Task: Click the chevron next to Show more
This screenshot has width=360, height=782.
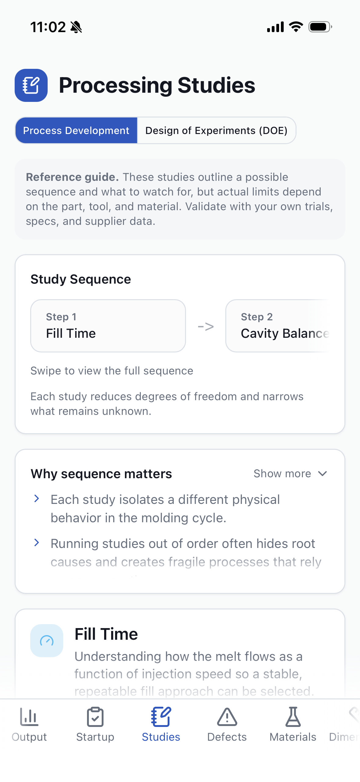Action: point(322,474)
